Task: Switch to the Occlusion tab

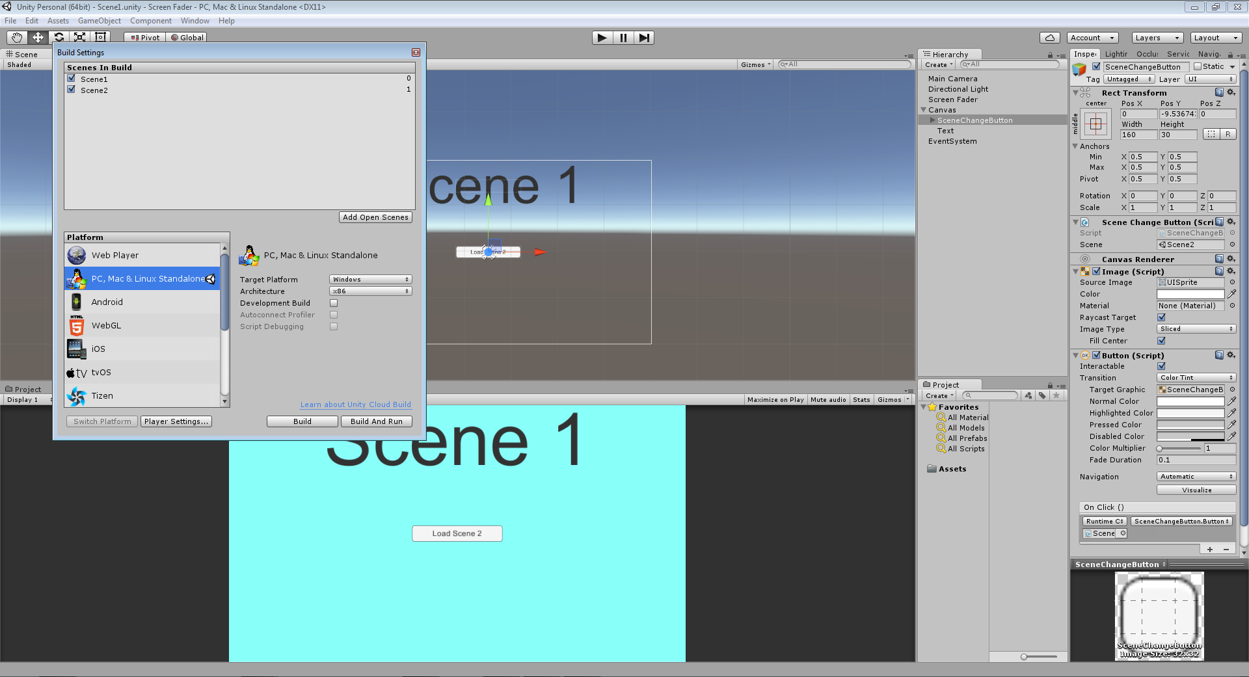Action: pyautogui.click(x=1148, y=54)
